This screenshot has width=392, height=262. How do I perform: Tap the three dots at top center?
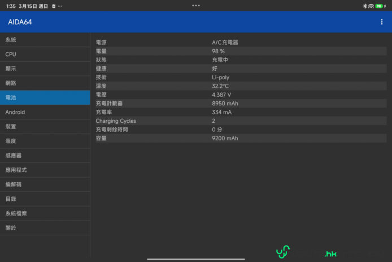[x=196, y=5]
